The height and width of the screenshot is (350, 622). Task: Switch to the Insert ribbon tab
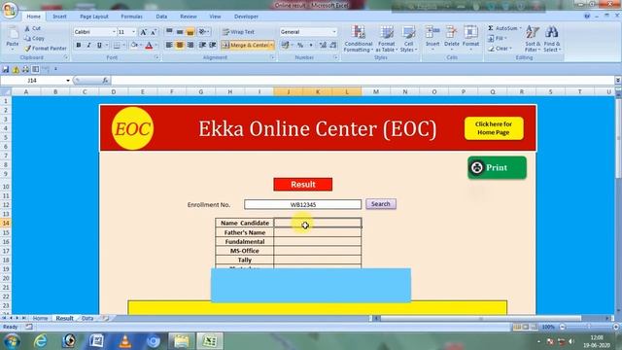[59, 17]
